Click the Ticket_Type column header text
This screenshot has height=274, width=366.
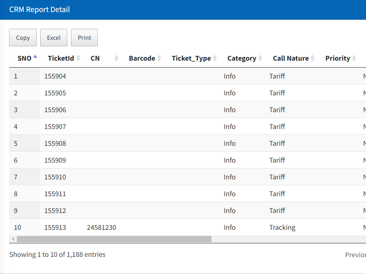click(x=191, y=58)
